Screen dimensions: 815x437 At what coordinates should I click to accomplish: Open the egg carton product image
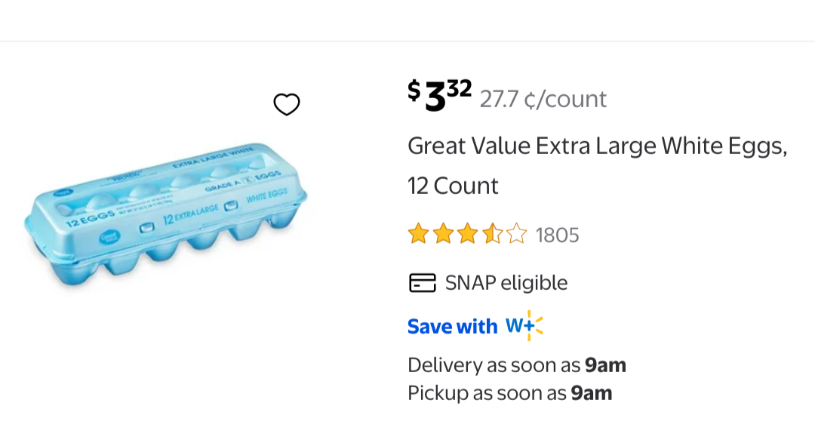coord(166,214)
